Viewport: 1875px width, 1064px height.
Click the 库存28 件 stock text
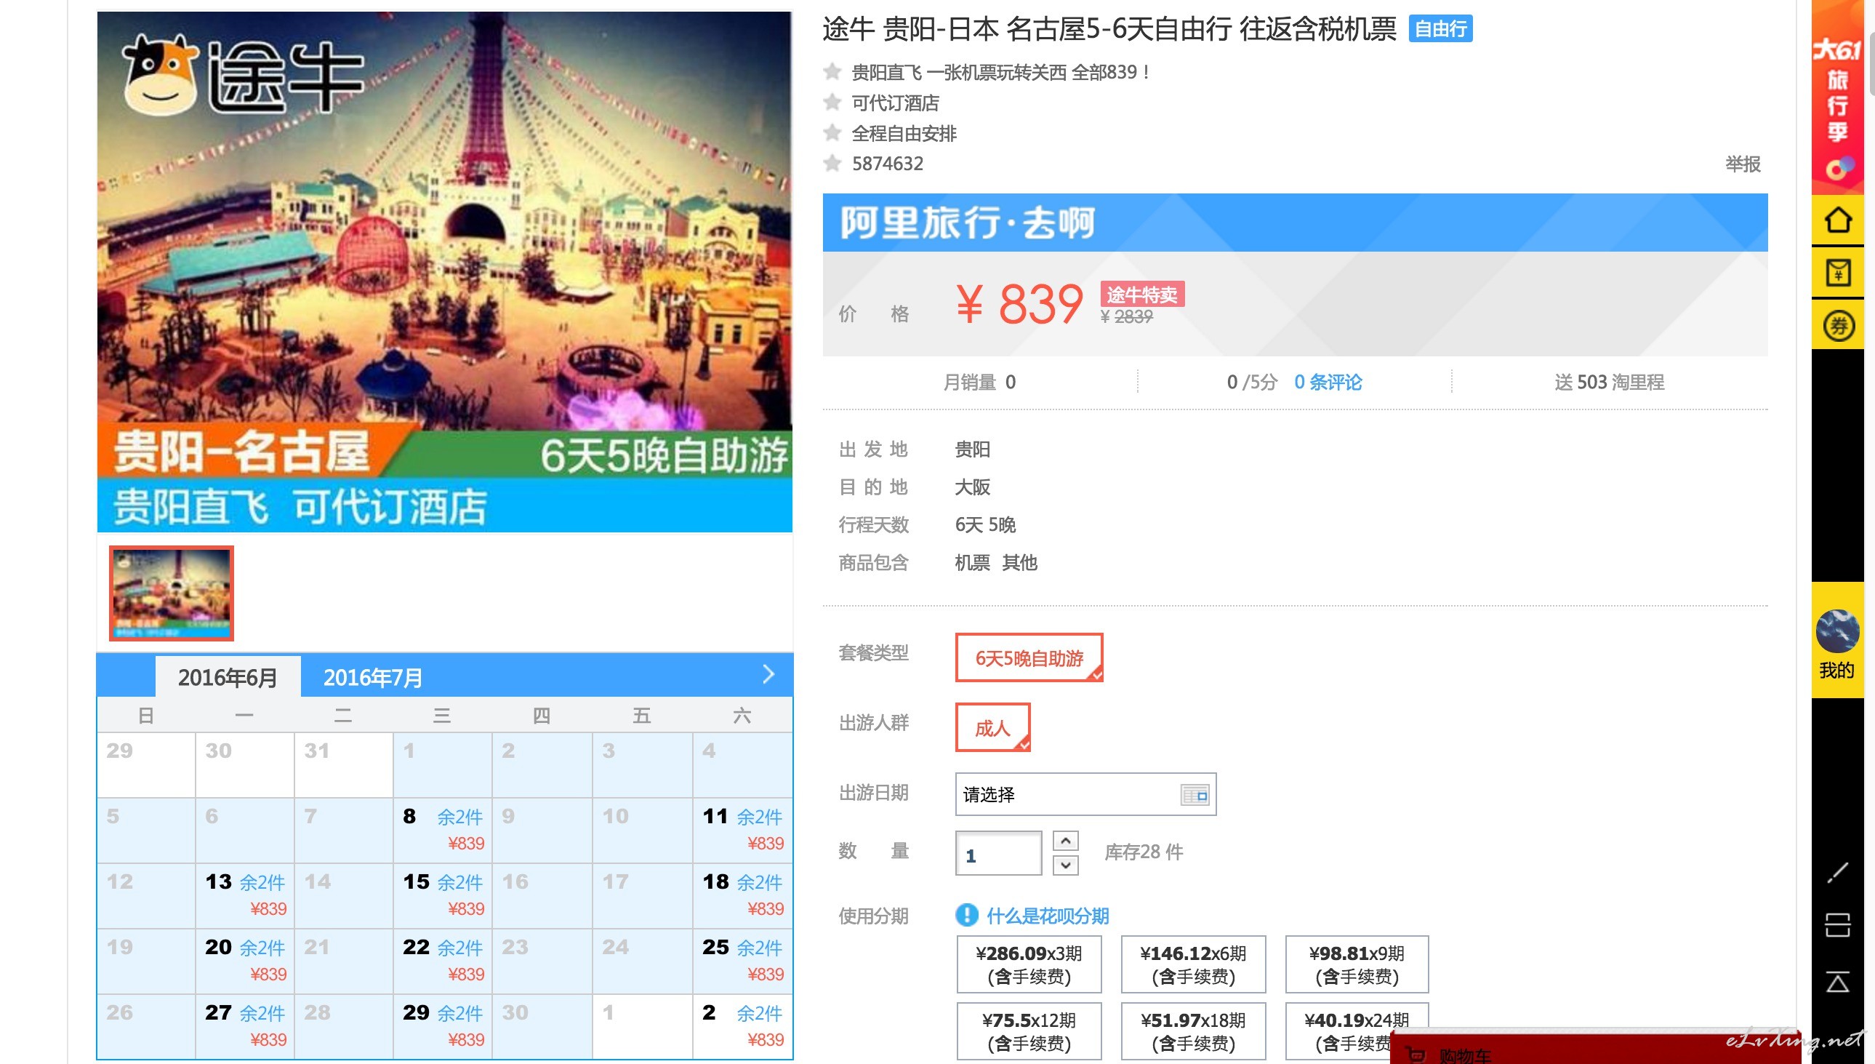pyautogui.click(x=1143, y=852)
